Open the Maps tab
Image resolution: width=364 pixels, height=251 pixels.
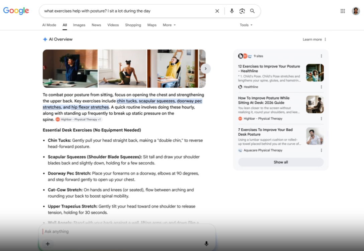[152, 25]
